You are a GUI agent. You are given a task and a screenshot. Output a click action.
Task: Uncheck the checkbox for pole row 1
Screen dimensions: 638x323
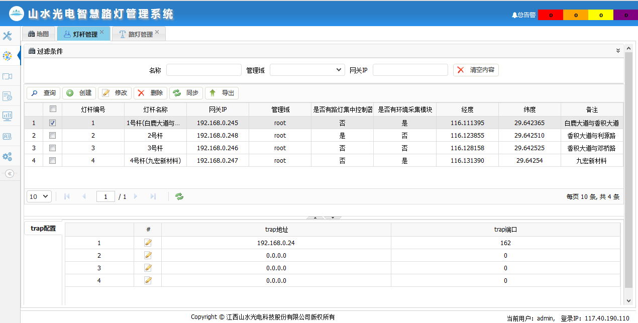click(x=53, y=123)
